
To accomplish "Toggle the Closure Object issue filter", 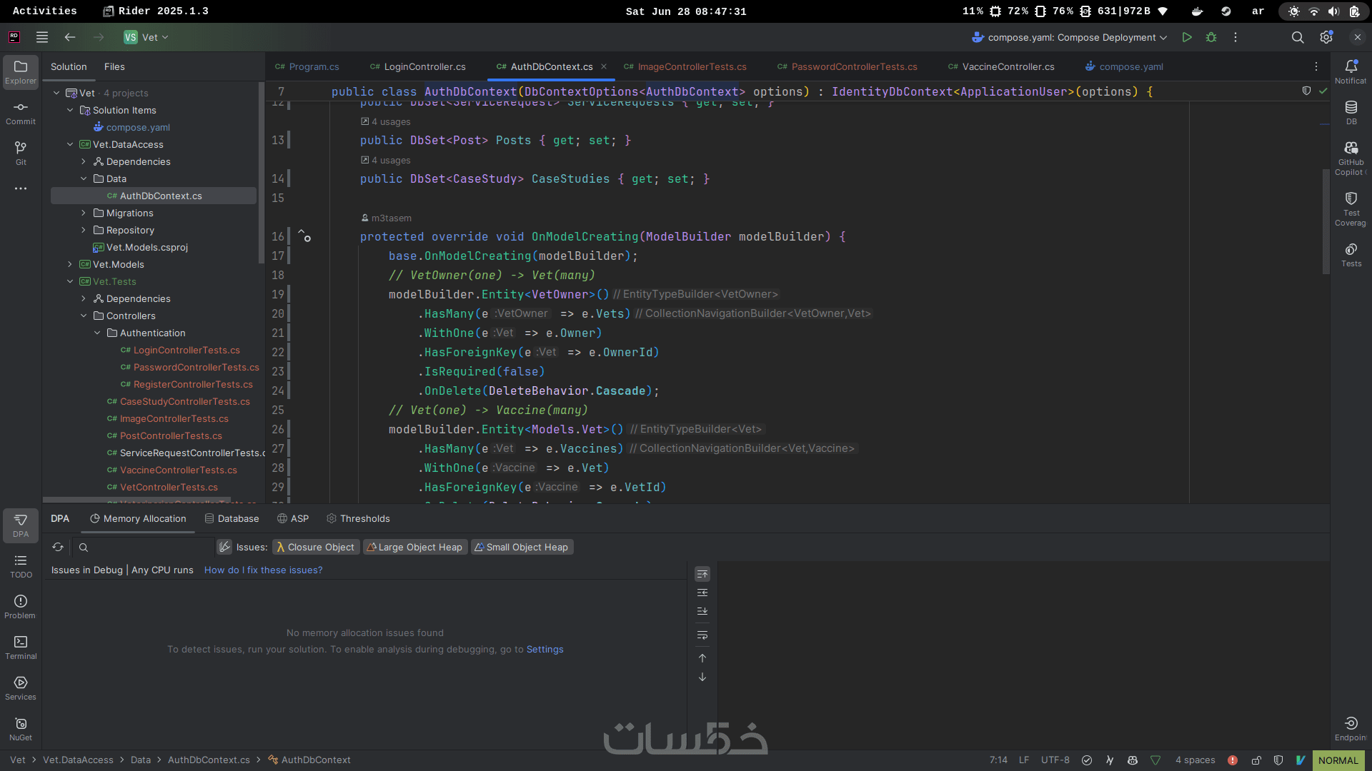I will [x=315, y=548].
